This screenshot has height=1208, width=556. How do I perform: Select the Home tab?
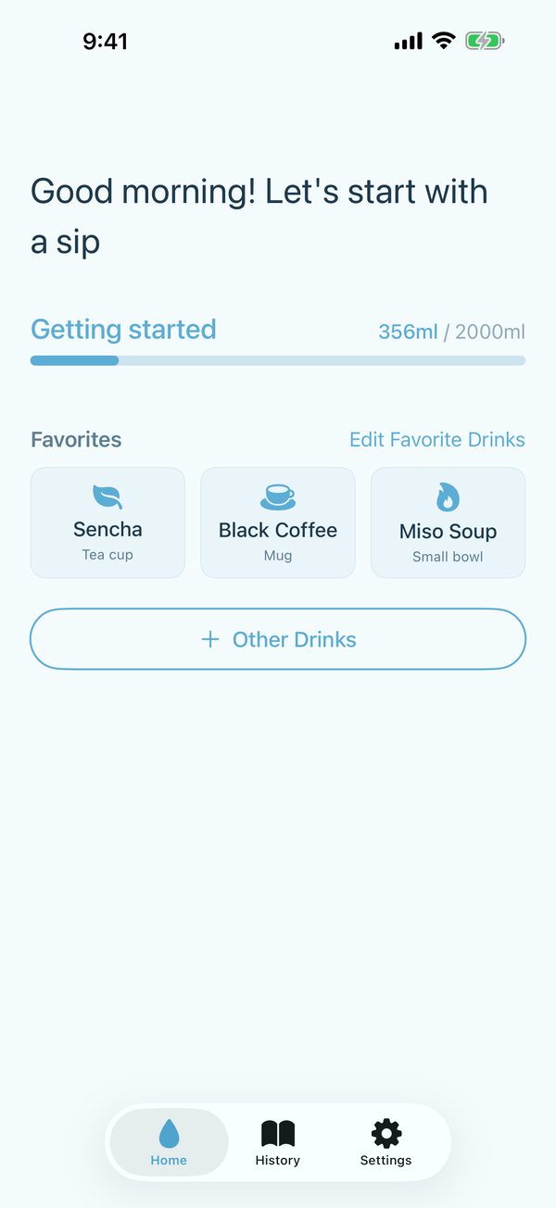point(169,1142)
